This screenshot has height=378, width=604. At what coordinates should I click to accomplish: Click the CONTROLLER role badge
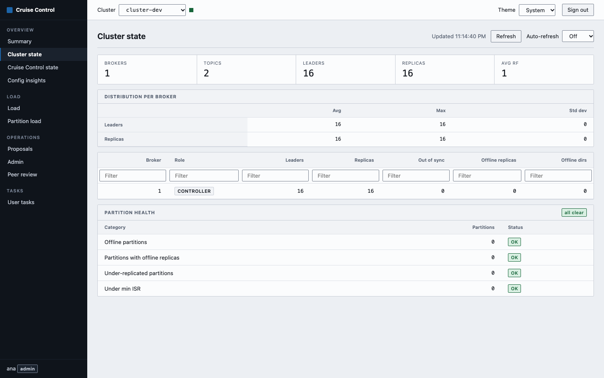pos(194,191)
